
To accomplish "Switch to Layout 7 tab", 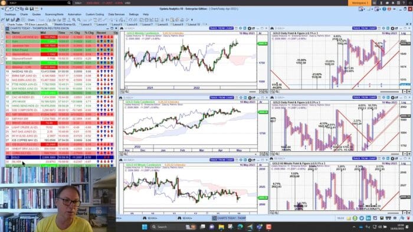I will [147, 24].
